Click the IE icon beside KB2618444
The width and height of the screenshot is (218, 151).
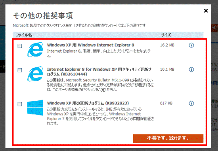(35, 74)
